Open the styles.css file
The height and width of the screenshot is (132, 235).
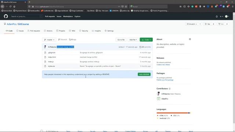click(51, 66)
